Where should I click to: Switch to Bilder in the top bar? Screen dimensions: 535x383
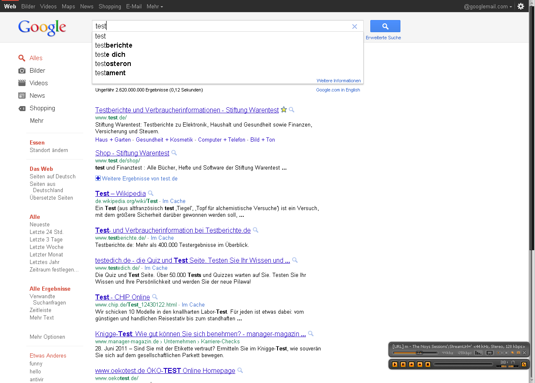click(x=28, y=6)
